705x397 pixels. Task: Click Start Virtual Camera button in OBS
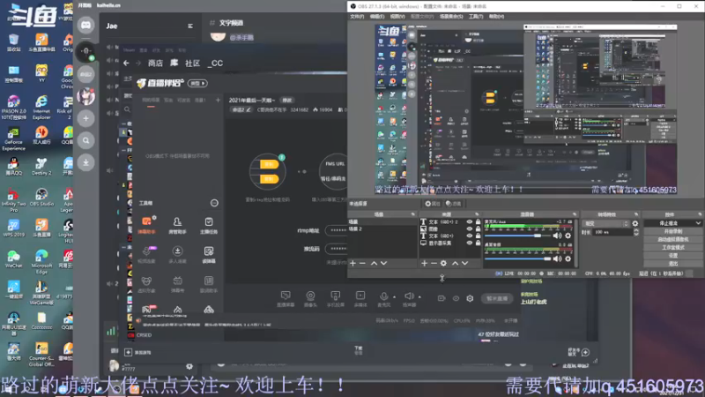click(x=672, y=239)
